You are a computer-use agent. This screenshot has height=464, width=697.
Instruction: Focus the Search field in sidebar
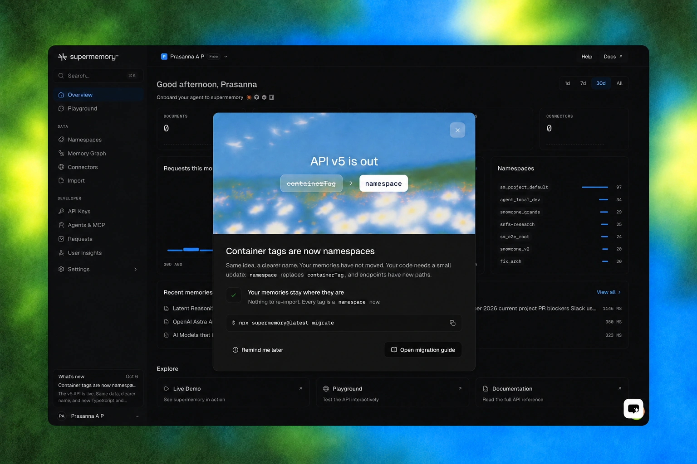(98, 76)
